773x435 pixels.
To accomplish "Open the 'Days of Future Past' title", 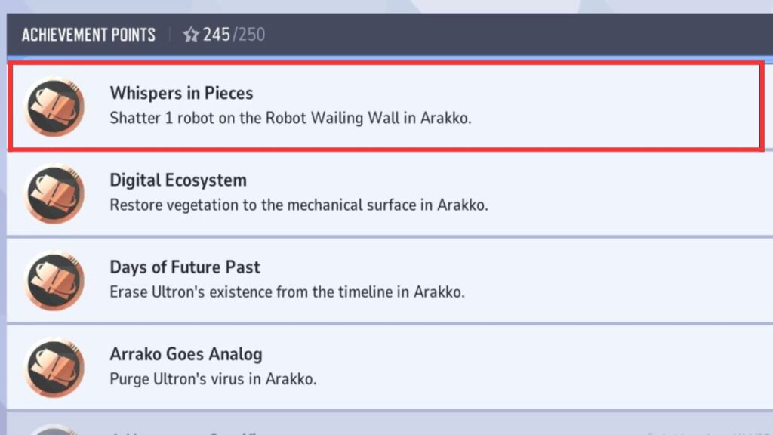I will tap(184, 267).
